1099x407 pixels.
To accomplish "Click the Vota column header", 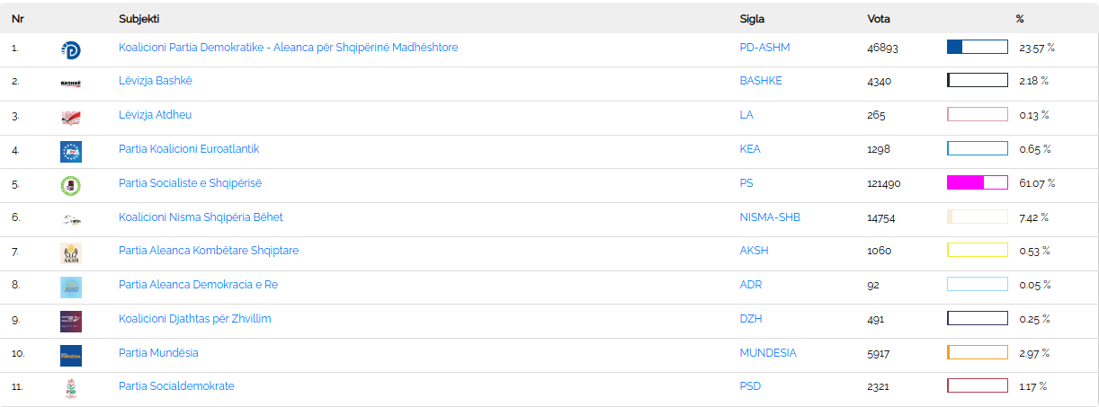I will (x=879, y=19).
